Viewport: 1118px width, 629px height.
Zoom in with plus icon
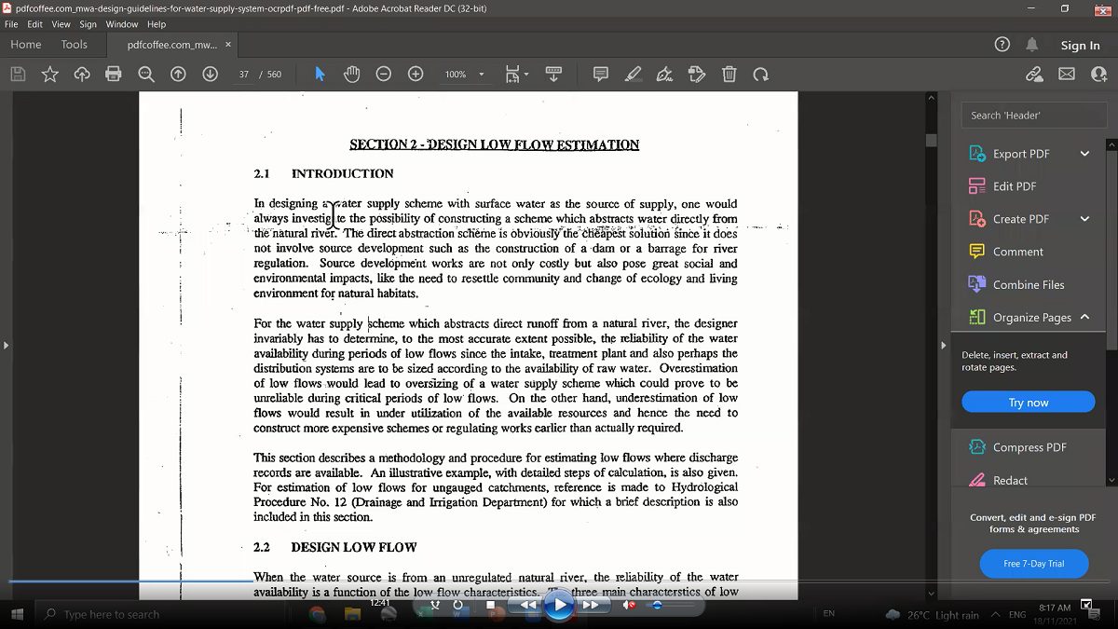pos(416,75)
